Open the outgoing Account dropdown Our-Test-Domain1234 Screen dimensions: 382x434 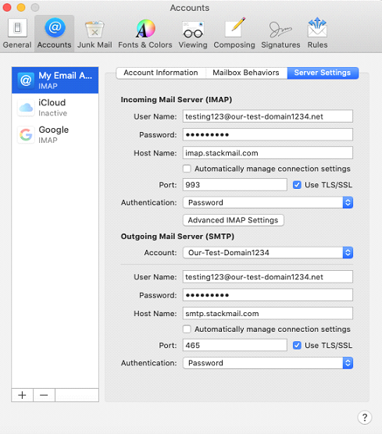pos(268,253)
